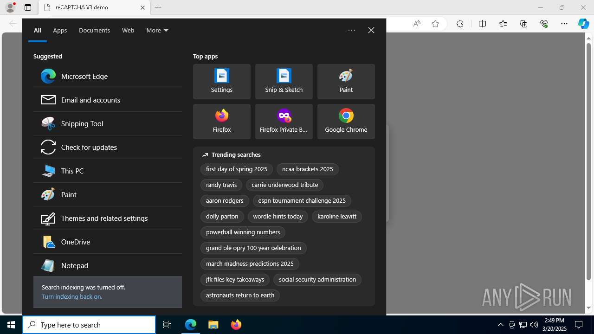Image resolution: width=594 pixels, height=334 pixels.
Task: Open notification center on taskbar
Action: coord(579,325)
